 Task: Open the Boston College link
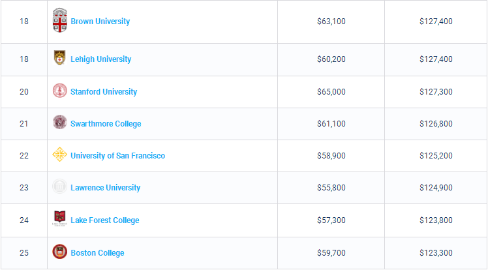[x=97, y=253]
